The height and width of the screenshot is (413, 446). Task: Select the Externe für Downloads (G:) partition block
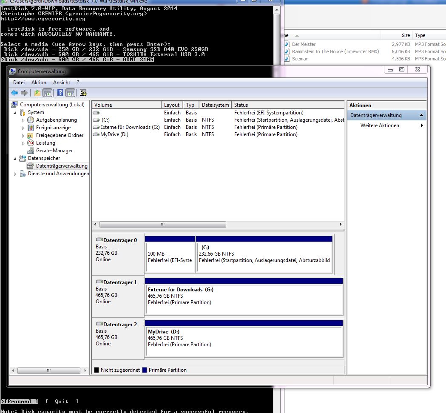tap(244, 296)
